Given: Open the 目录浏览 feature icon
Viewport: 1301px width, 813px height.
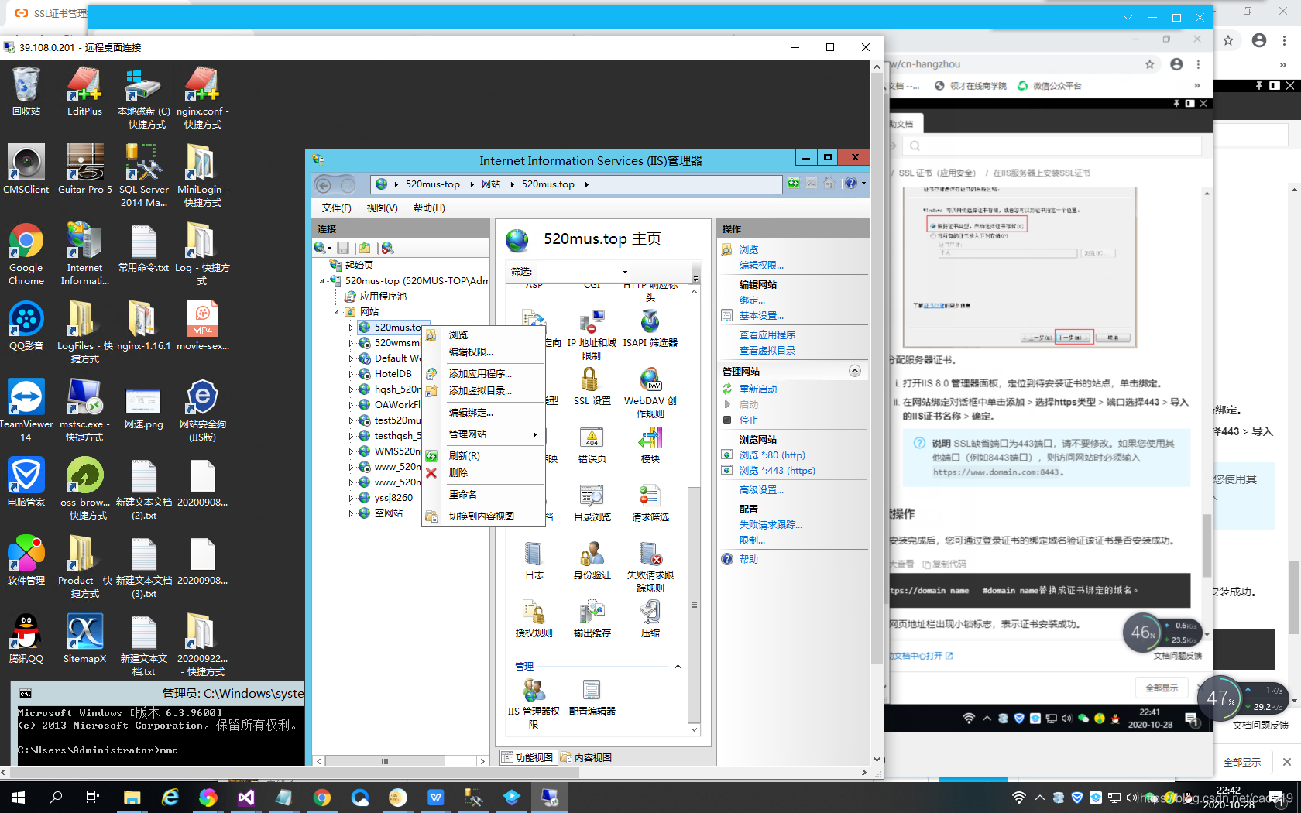Looking at the screenshot, I should coord(592,503).
